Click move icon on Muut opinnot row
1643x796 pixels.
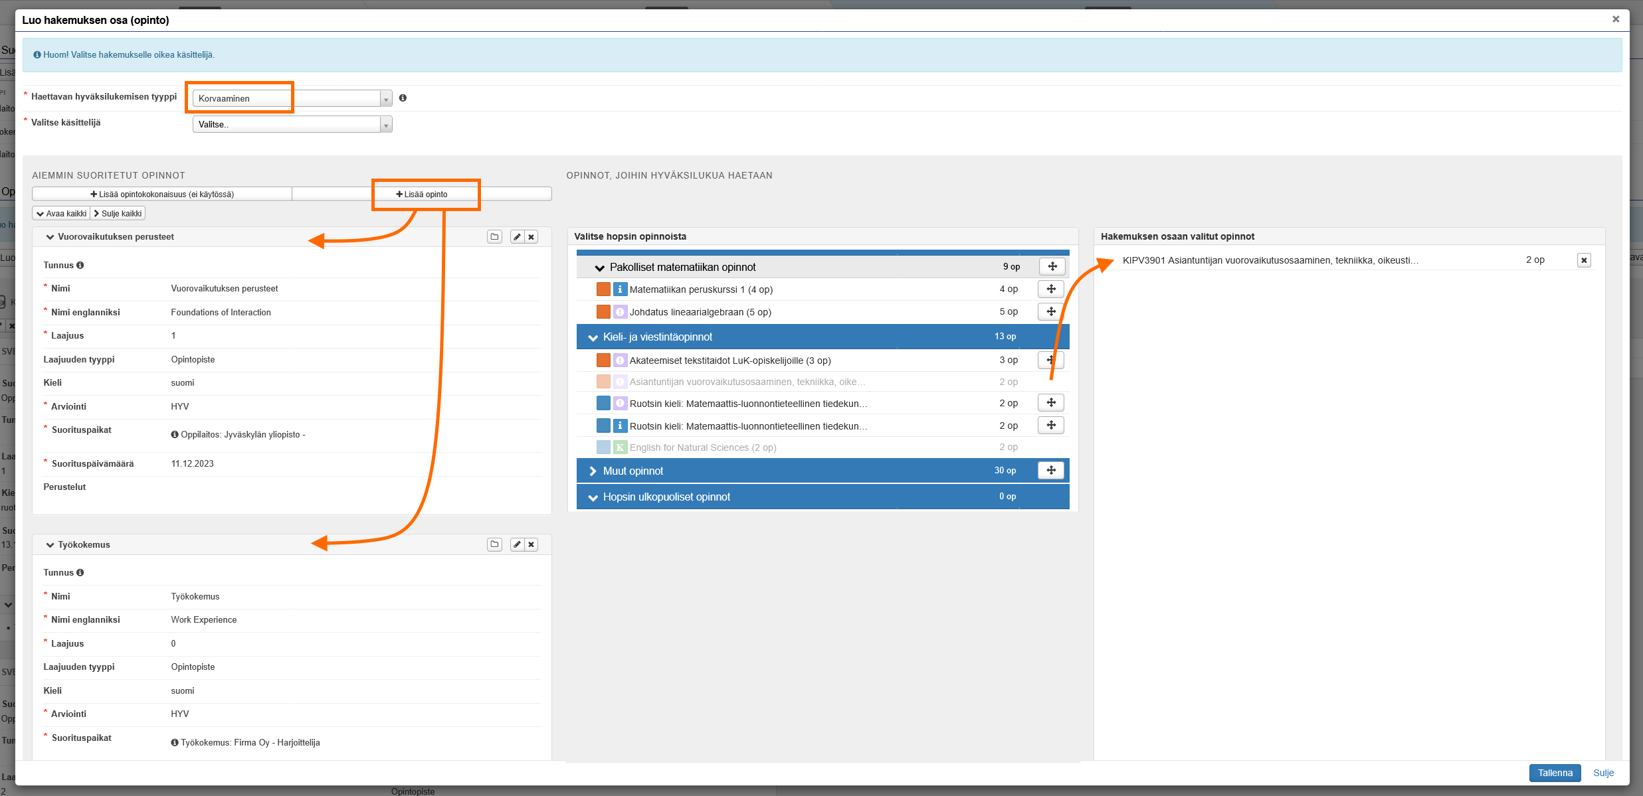click(1051, 471)
